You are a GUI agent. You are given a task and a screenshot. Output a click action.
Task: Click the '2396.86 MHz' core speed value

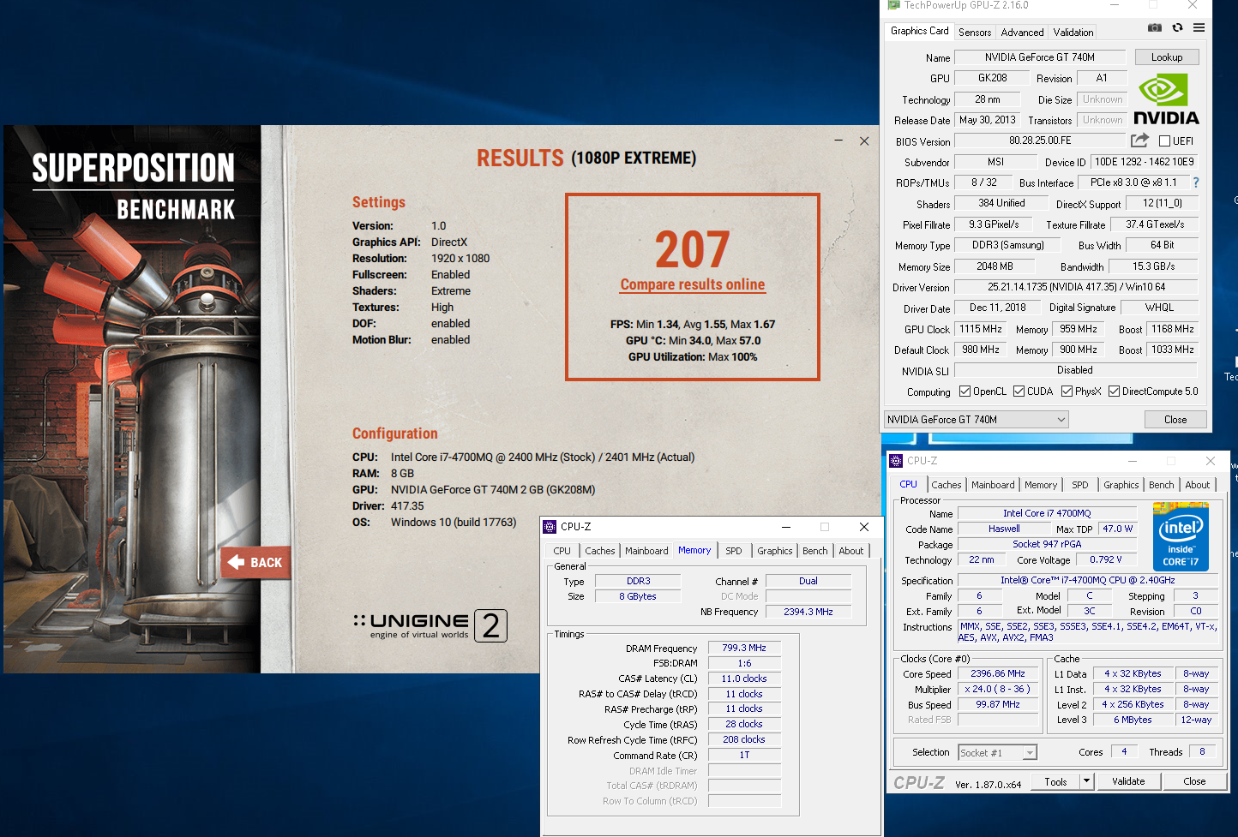tap(998, 673)
